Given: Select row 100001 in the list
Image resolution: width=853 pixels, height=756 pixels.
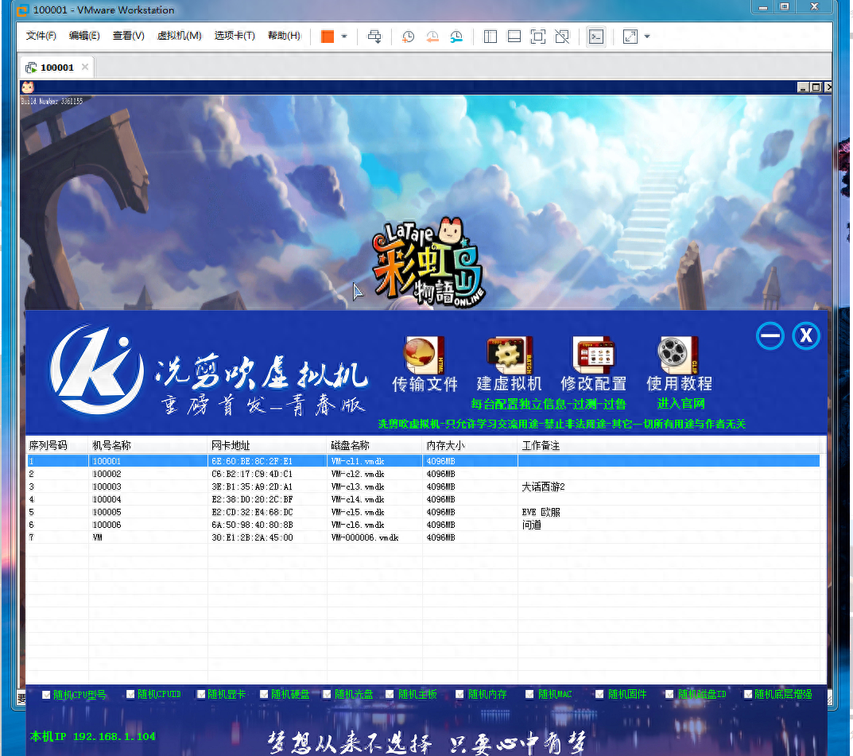Looking at the screenshot, I should click(x=423, y=461).
